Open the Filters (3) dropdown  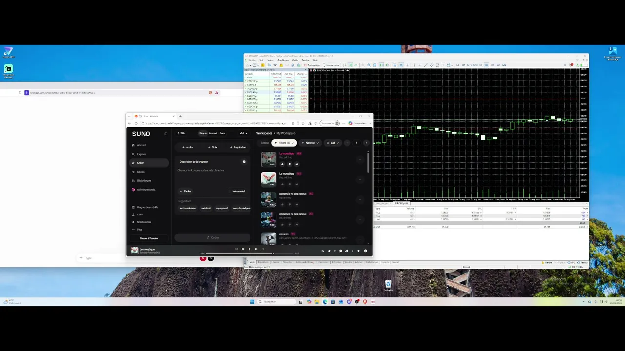pyautogui.click(x=284, y=143)
